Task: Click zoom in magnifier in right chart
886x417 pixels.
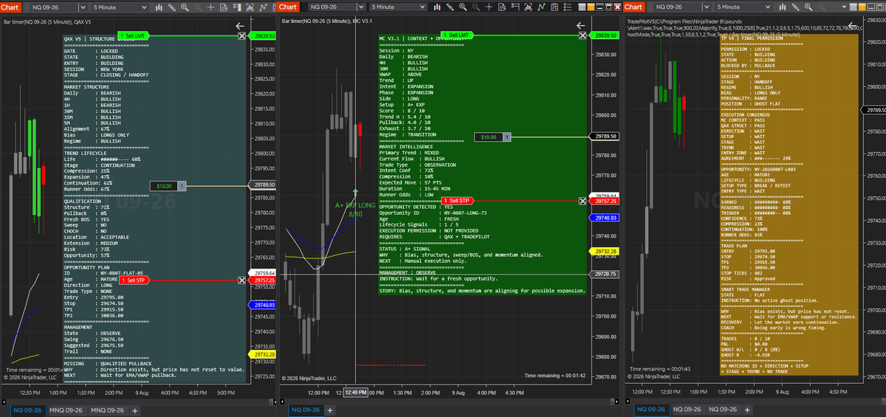Action: pyautogui.click(x=808, y=7)
